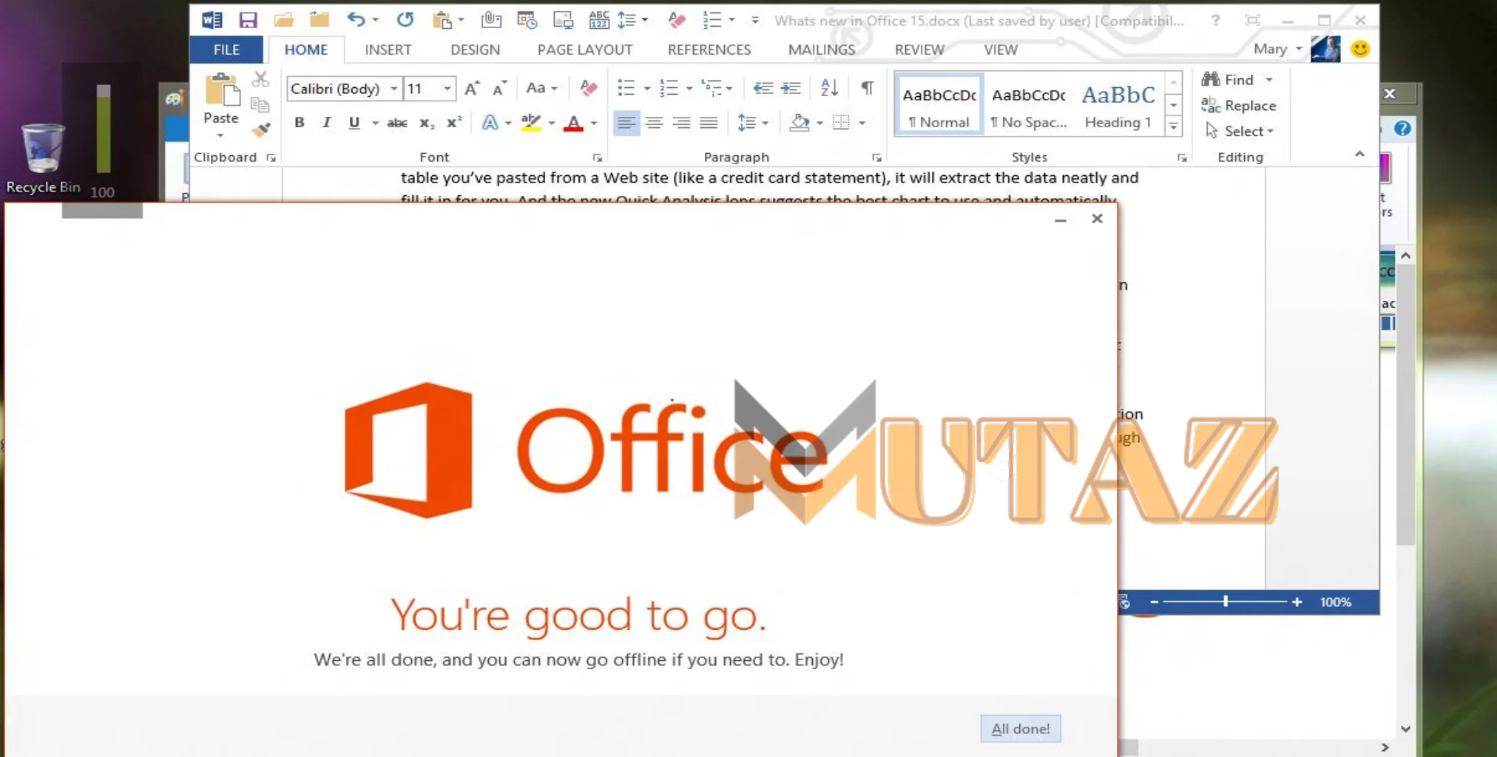Click the Replace button

(x=1239, y=105)
